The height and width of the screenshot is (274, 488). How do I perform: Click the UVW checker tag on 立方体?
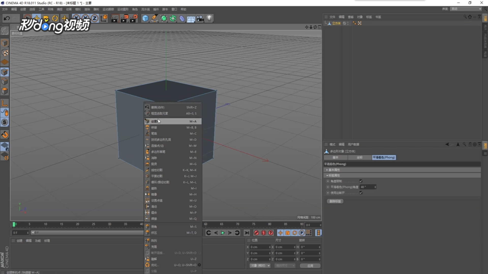coord(360,23)
